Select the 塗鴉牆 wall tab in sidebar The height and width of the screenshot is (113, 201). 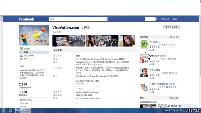(27, 49)
